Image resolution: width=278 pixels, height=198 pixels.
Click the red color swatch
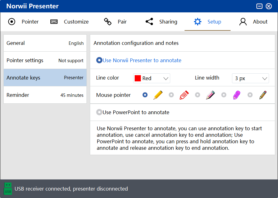pos(137,78)
